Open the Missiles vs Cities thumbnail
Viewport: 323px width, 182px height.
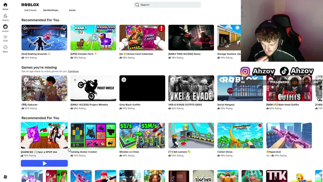(142, 135)
